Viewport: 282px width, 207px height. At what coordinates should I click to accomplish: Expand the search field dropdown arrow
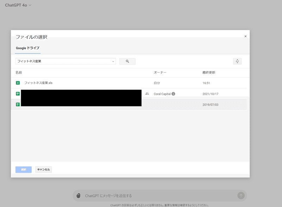[113, 62]
